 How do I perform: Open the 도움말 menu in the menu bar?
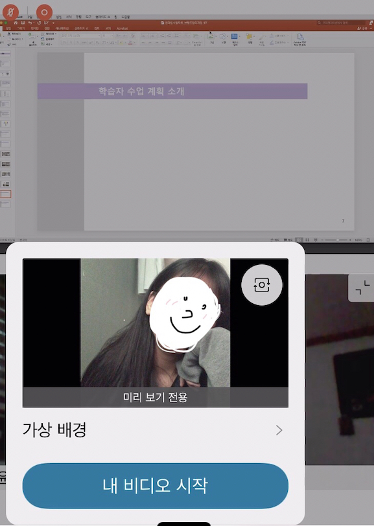click(125, 17)
